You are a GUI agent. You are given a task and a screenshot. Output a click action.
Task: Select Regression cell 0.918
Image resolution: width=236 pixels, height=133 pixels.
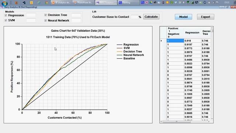tap(192, 41)
